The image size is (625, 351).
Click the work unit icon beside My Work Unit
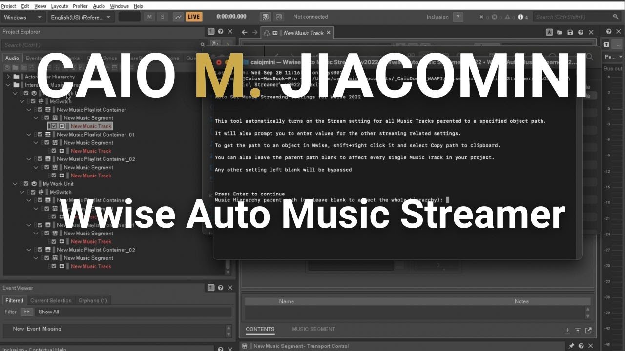(x=34, y=184)
